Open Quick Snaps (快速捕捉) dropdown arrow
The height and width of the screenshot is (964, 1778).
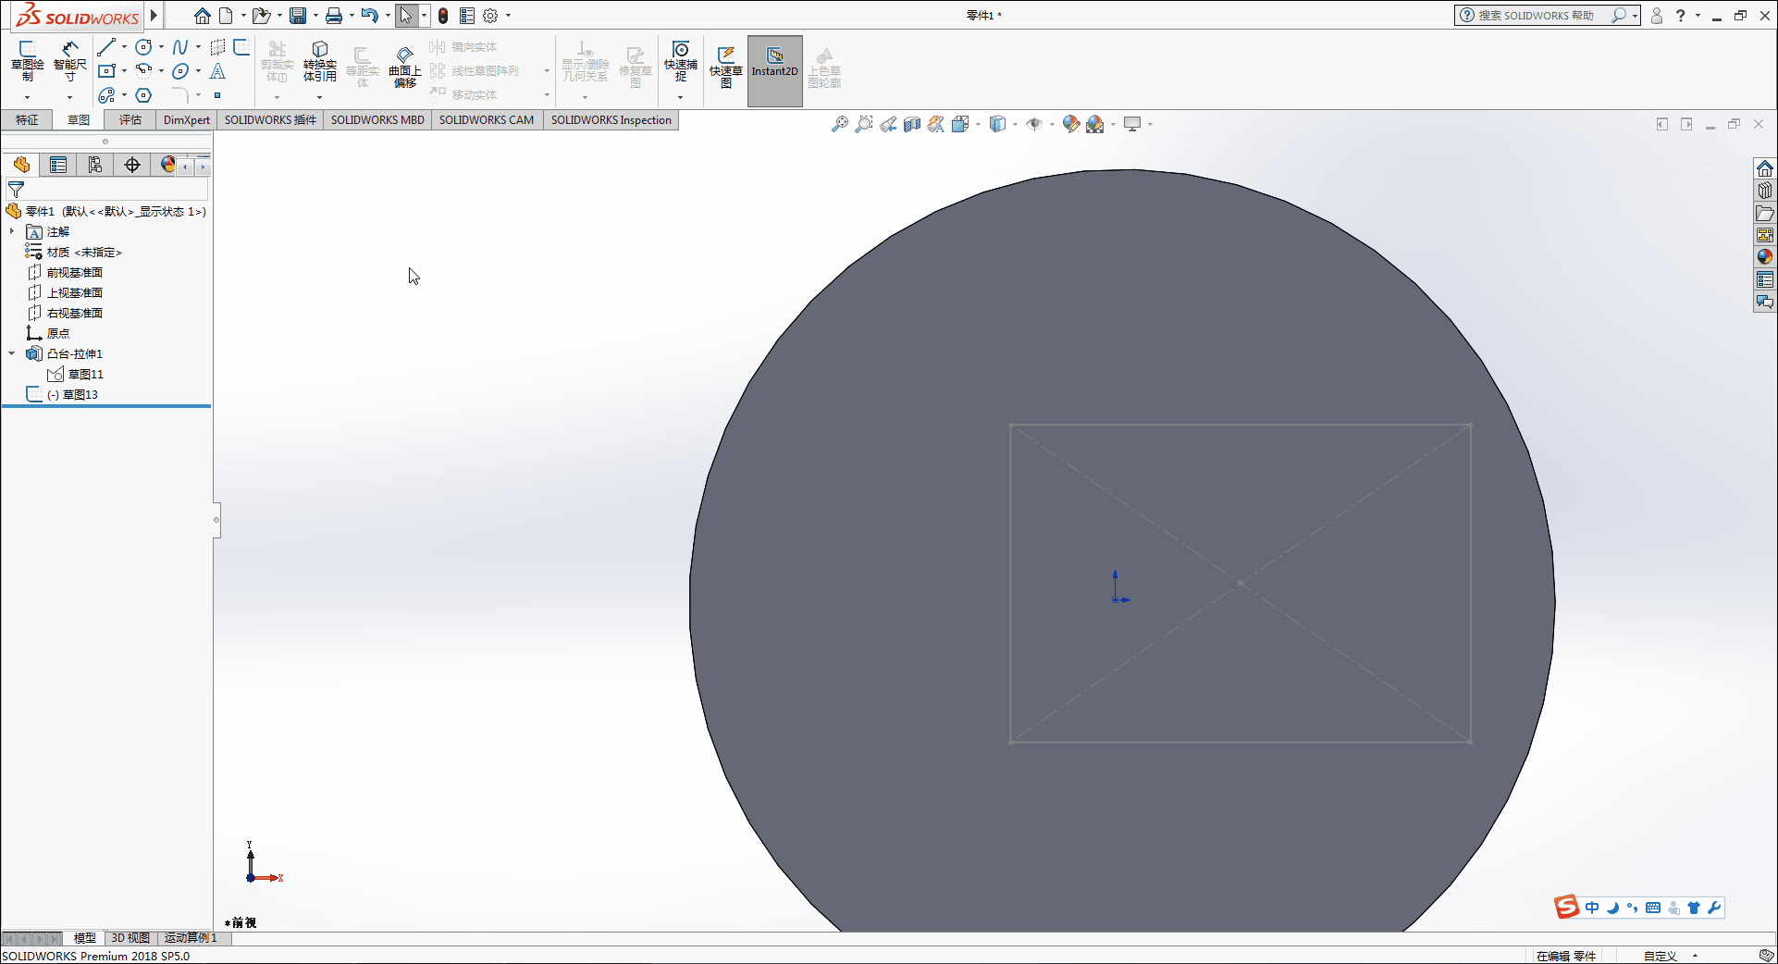(680, 97)
